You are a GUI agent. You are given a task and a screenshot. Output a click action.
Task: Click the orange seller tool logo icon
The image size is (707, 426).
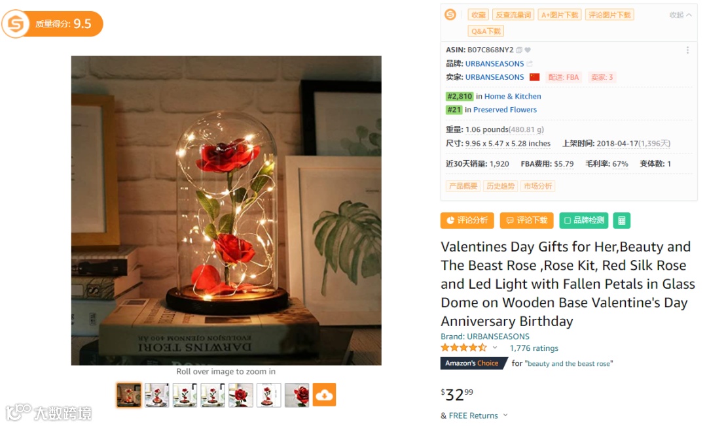pos(450,15)
